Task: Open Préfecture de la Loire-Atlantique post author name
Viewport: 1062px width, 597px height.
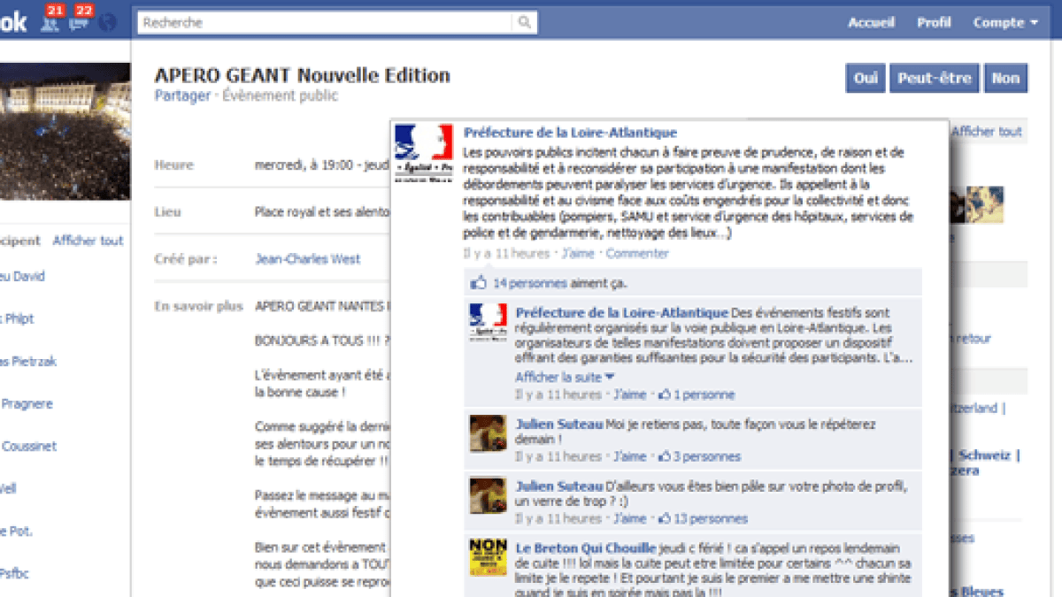Action: (x=570, y=133)
